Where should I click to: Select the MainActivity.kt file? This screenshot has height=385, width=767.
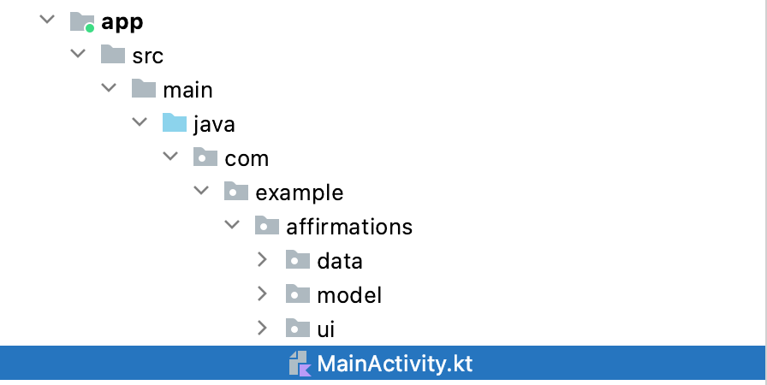click(394, 364)
